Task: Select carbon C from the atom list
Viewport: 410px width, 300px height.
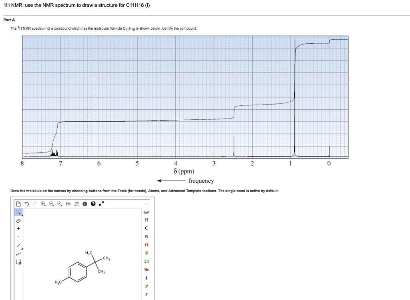Action: tap(147, 228)
